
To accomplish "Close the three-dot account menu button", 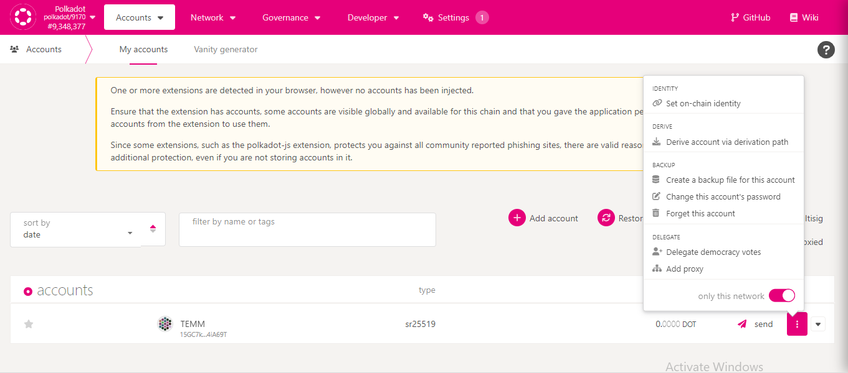I will click(x=797, y=324).
